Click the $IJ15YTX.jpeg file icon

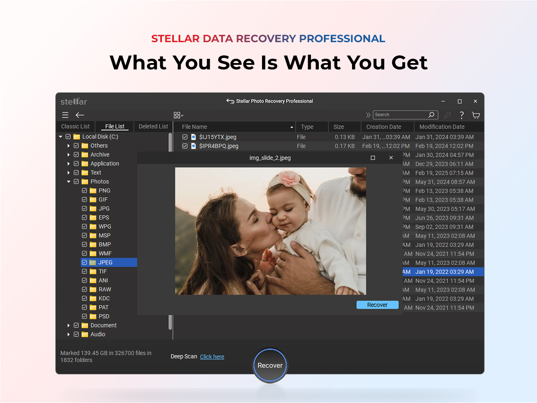[194, 137]
